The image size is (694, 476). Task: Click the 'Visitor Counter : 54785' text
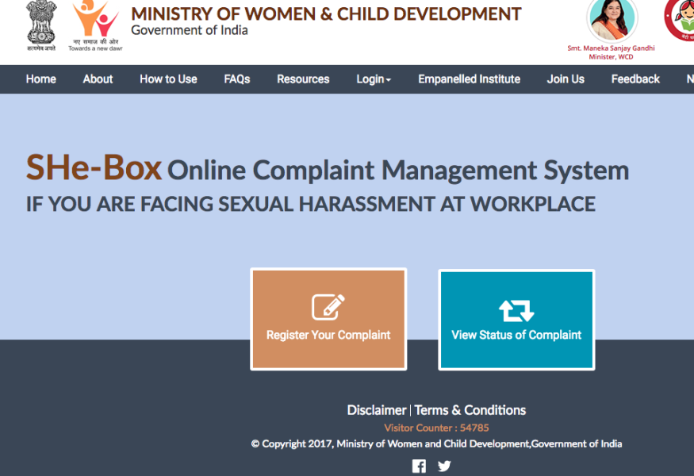pos(436,428)
